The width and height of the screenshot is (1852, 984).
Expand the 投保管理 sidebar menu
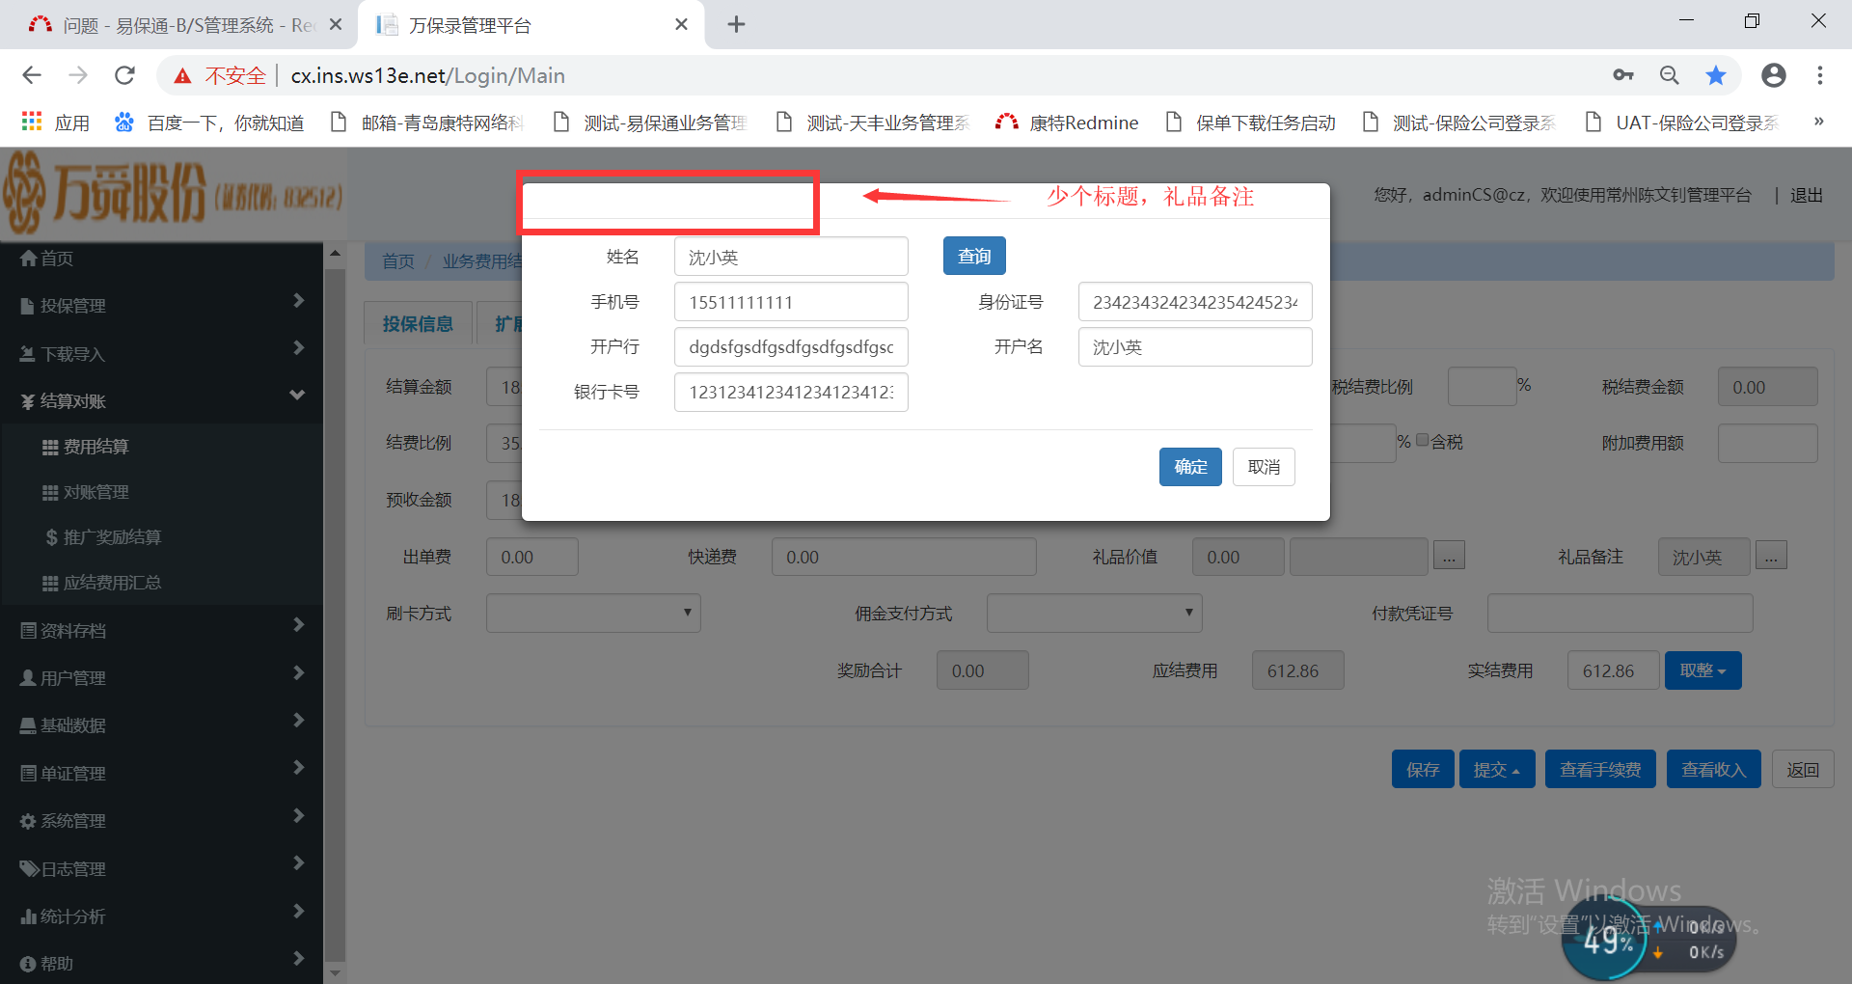pos(161,306)
